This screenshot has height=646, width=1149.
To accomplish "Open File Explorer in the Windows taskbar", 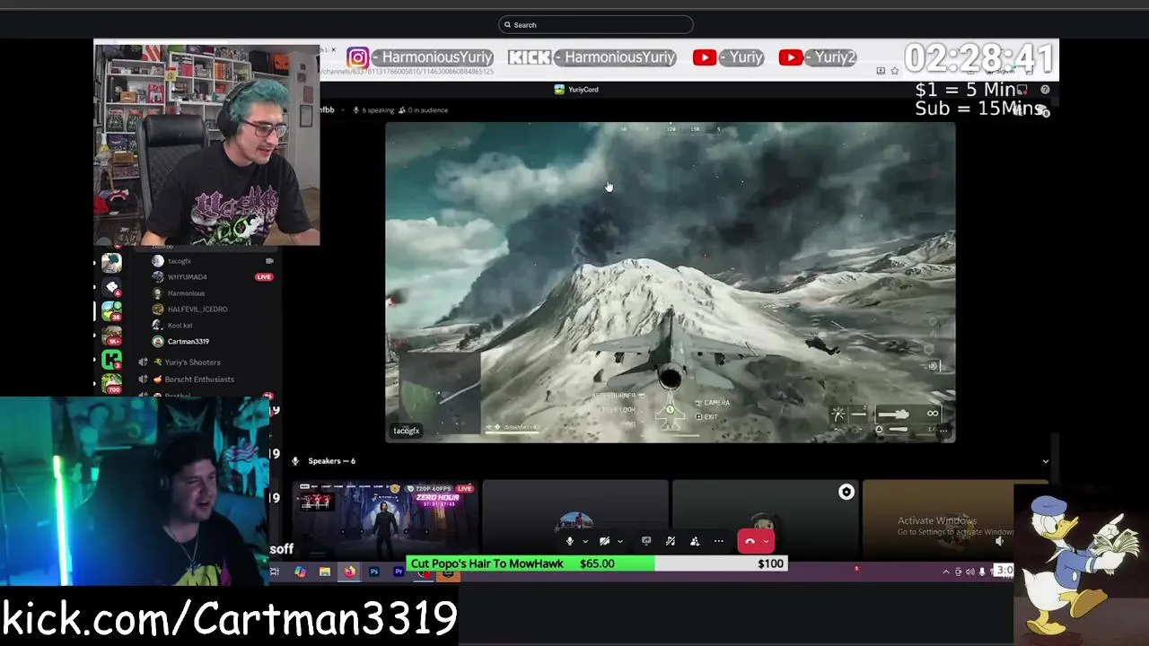I will tap(324, 572).
